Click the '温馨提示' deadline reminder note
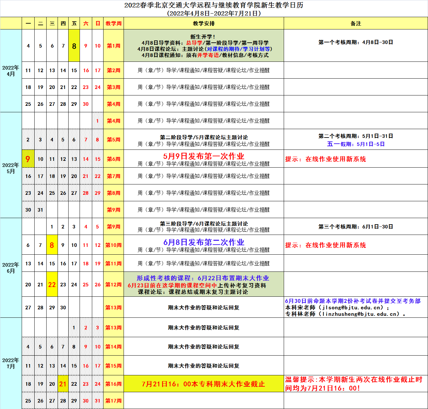 coord(354,384)
